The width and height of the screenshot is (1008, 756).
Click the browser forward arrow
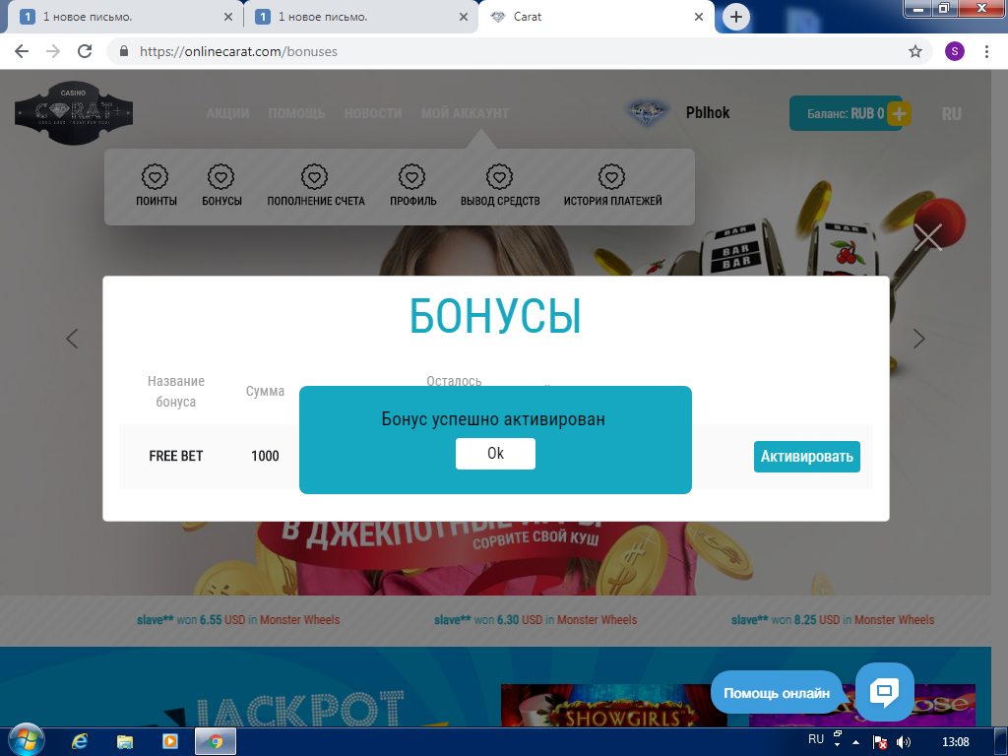click(x=53, y=51)
